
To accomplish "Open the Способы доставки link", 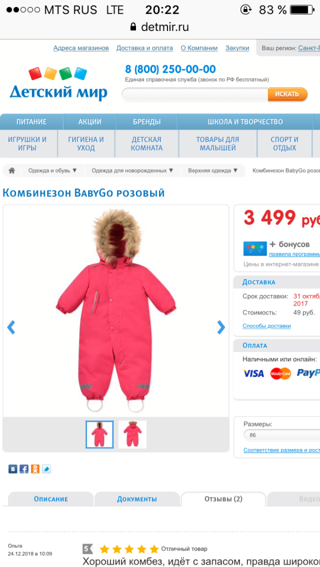I will tap(267, 326).
